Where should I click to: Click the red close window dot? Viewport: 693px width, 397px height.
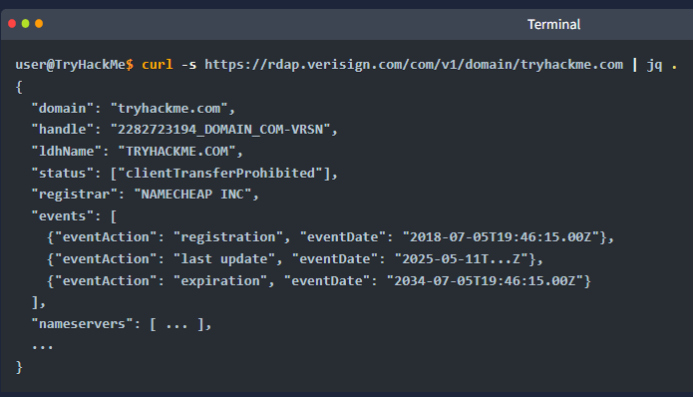[12, 24]
